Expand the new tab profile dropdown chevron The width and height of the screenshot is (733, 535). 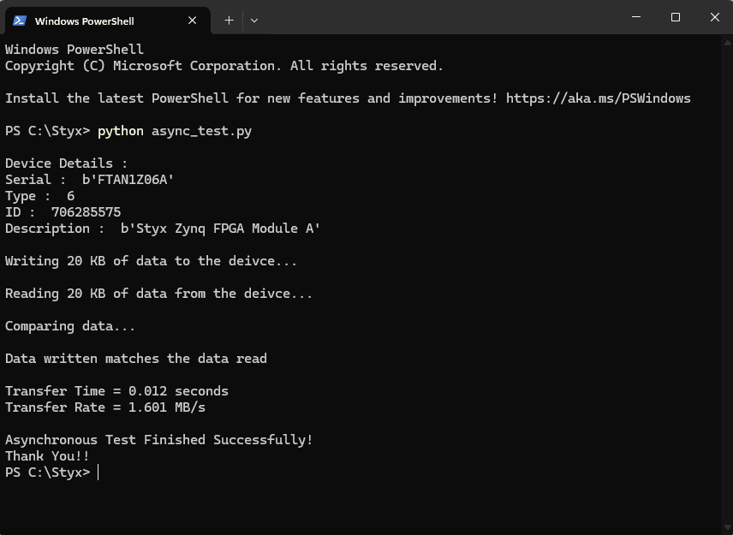tap(254, 20)
